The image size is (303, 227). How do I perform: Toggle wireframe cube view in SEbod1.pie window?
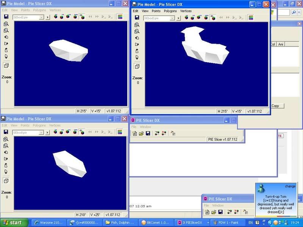6,181
